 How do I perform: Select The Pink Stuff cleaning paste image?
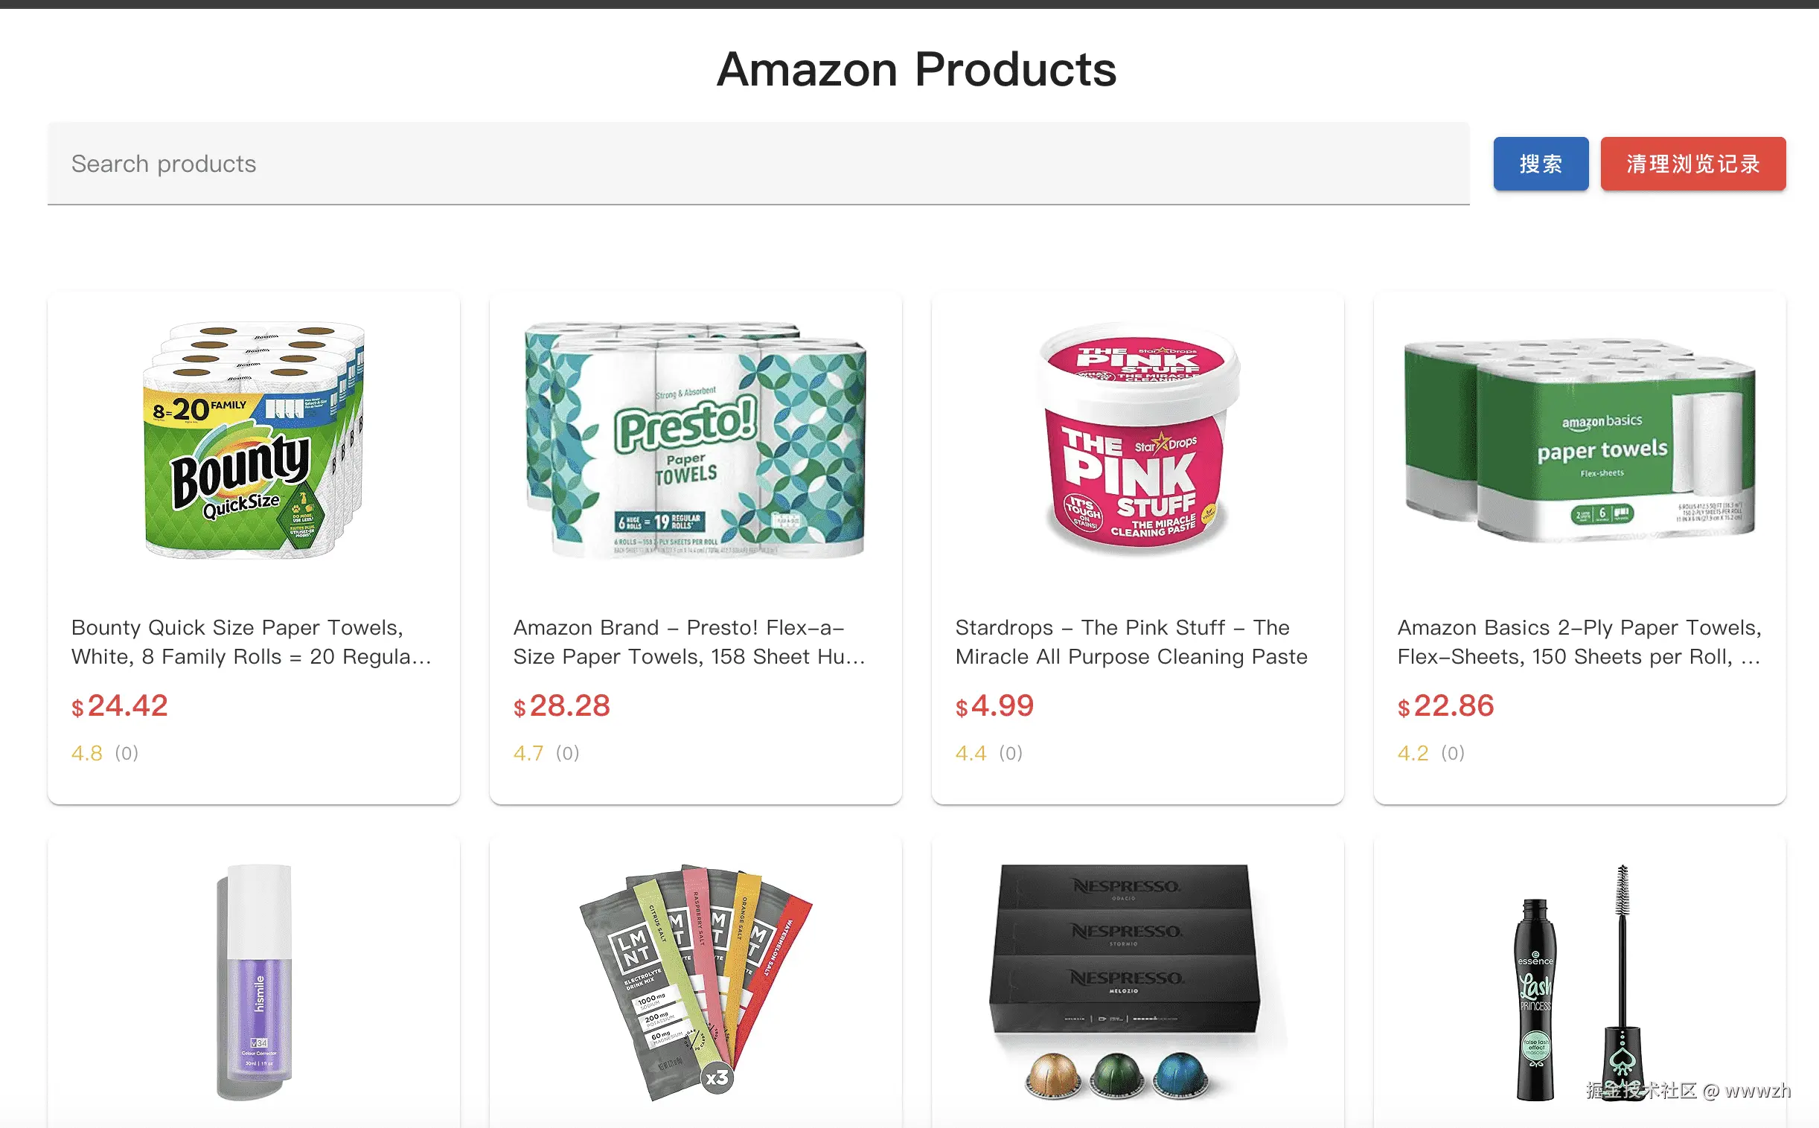pyautogui.click(x=1137, y=440)
